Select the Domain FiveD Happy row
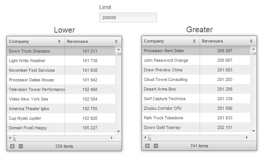Image resolution: width=267 pixels, height=160 pixels. (x=61, y=128)
